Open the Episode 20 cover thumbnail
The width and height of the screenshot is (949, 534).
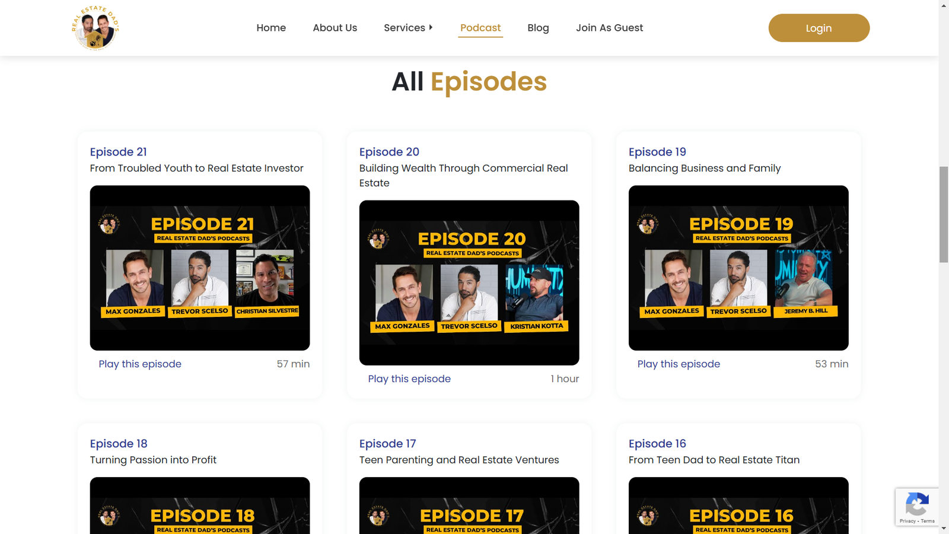(x=469, y=282)
